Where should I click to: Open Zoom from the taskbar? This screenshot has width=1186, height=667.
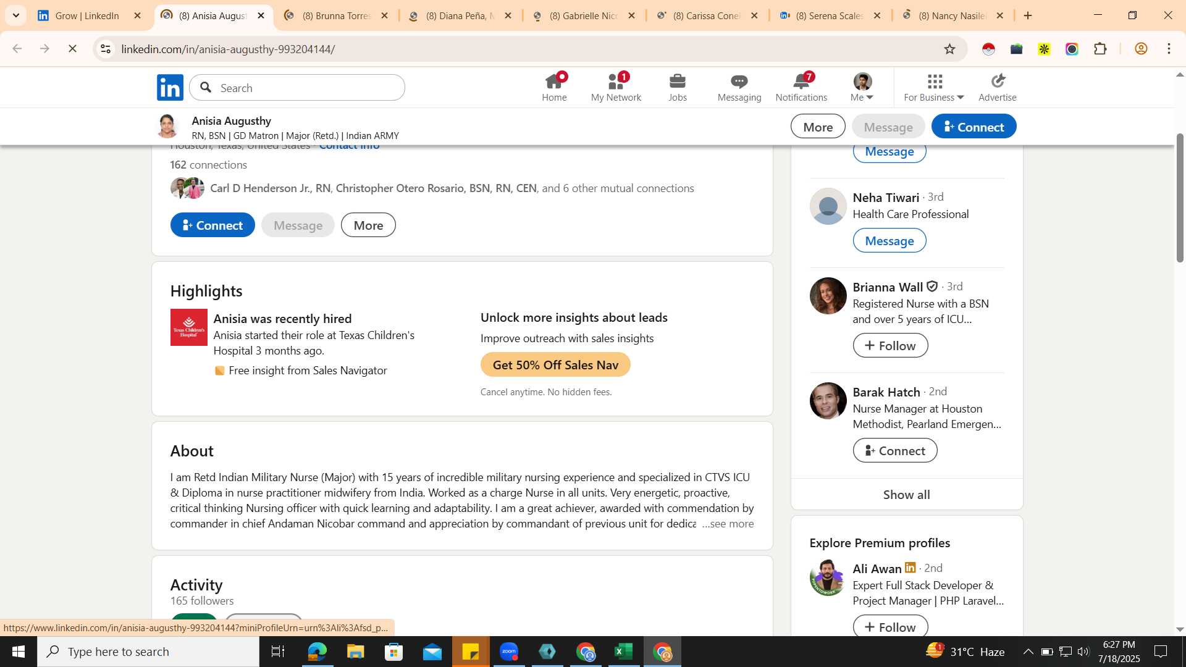509,652
